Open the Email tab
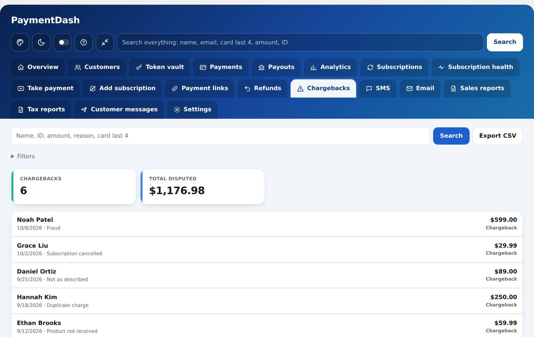This screenshot has width=534, height=337. [x=420, y=88]
